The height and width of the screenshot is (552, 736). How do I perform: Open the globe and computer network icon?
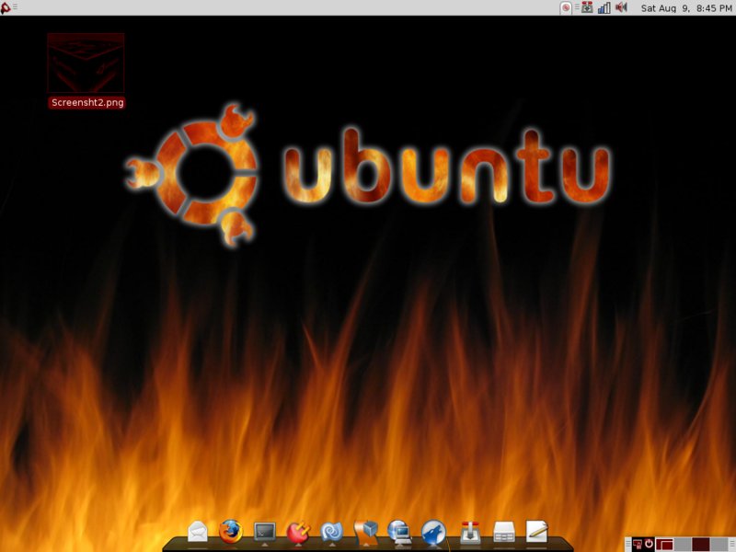pyautogui.click(x=399, y=531)
